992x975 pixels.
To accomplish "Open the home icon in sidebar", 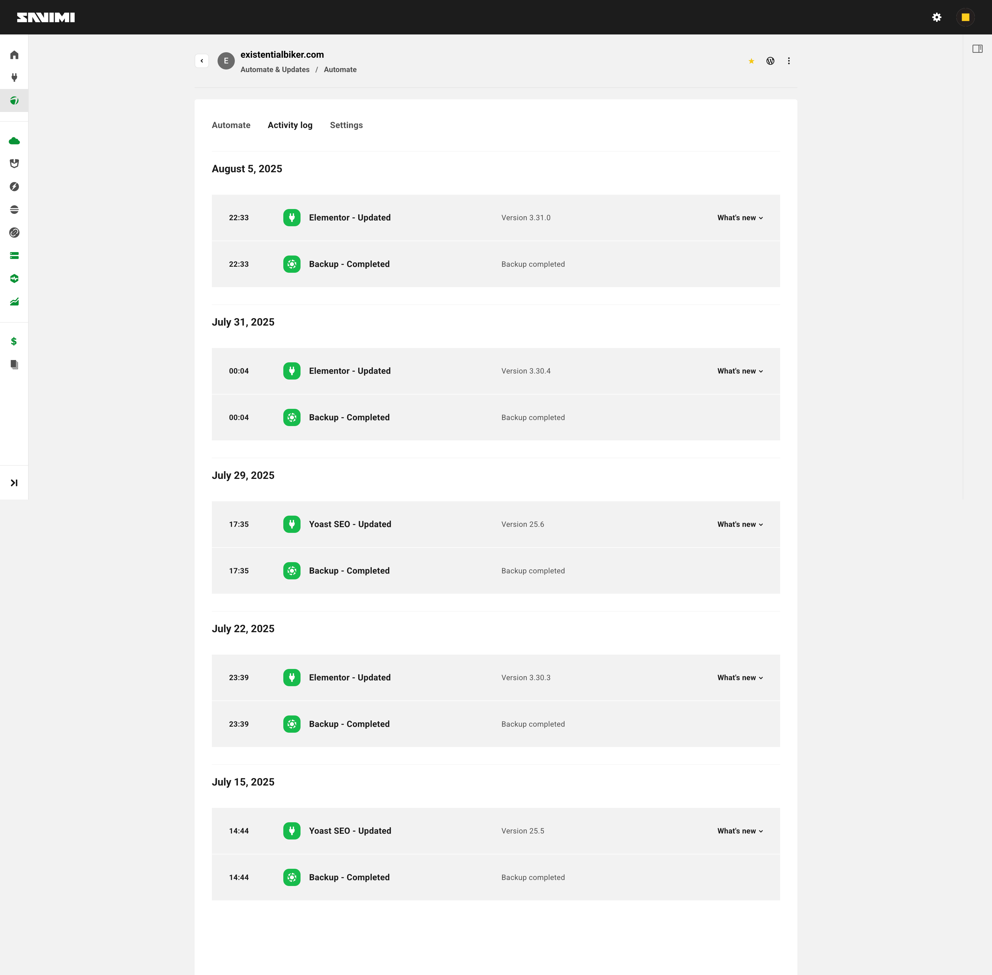I will (14, 55).
